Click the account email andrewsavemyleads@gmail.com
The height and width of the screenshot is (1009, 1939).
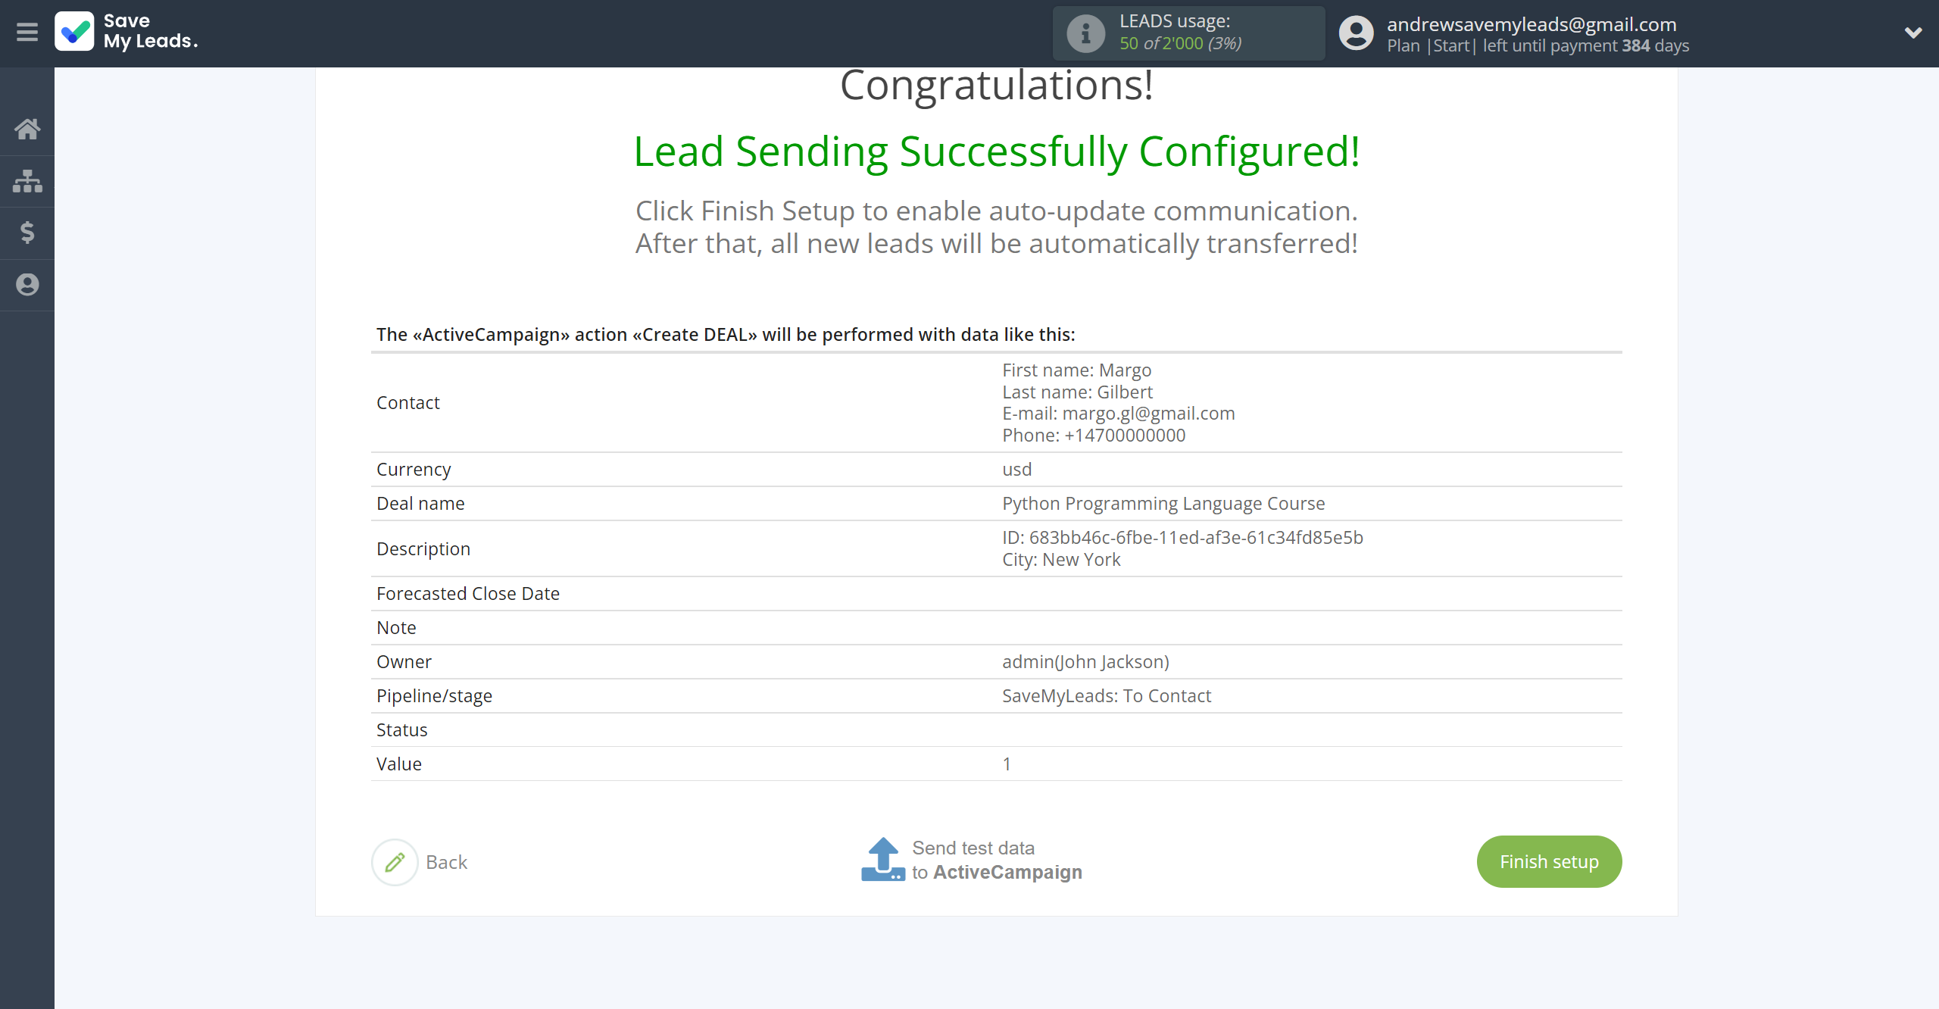(1532, 24)
